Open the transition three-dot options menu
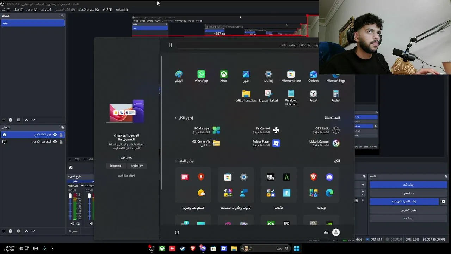 (363, 201)
